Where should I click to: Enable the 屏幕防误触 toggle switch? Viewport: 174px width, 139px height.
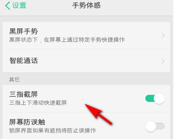click(155, 126)
